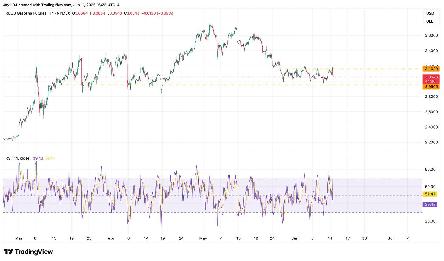444x261 pixels.
Task: Click the 3.6000 price axis value
Action: [432, 36]
